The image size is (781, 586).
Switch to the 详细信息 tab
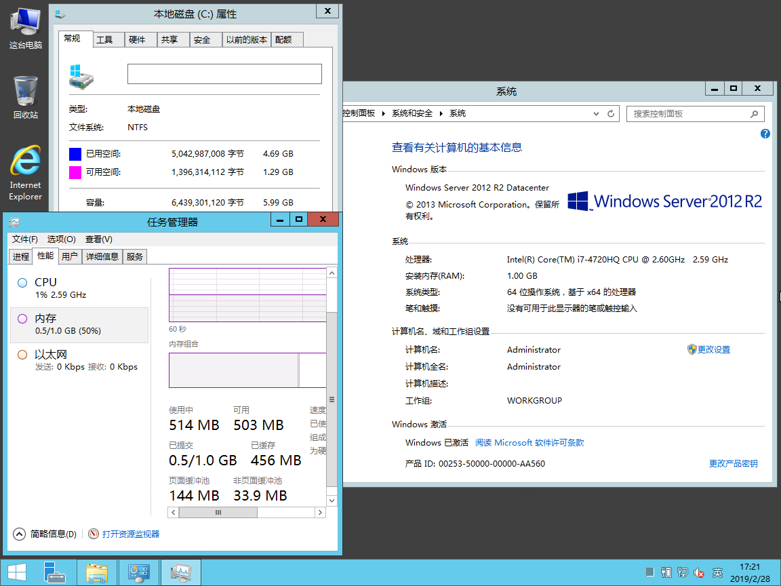102,256
